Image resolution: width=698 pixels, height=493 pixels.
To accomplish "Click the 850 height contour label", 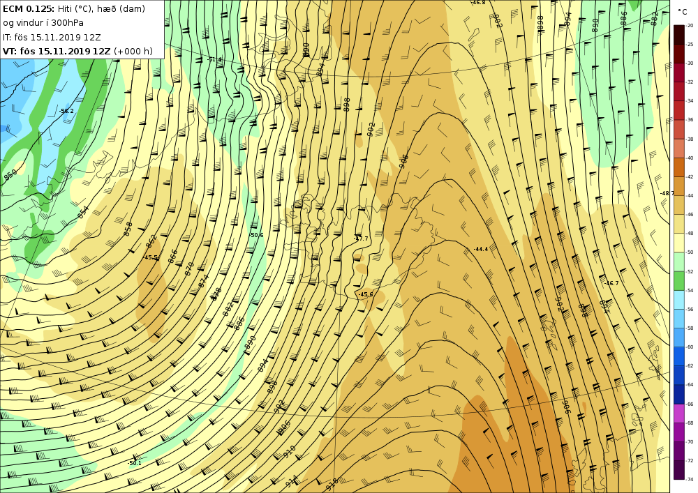I will point(10,175).
